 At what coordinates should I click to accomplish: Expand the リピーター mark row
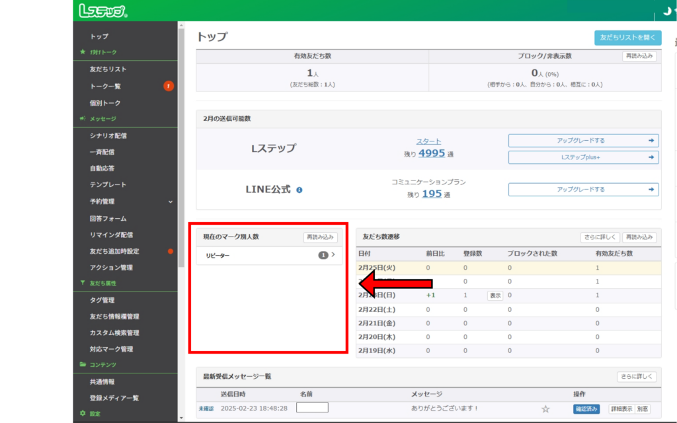pos(333,255)
